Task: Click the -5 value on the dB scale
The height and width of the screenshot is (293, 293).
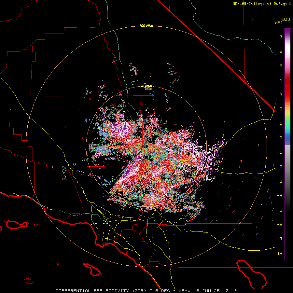Action: click(280, 210)
